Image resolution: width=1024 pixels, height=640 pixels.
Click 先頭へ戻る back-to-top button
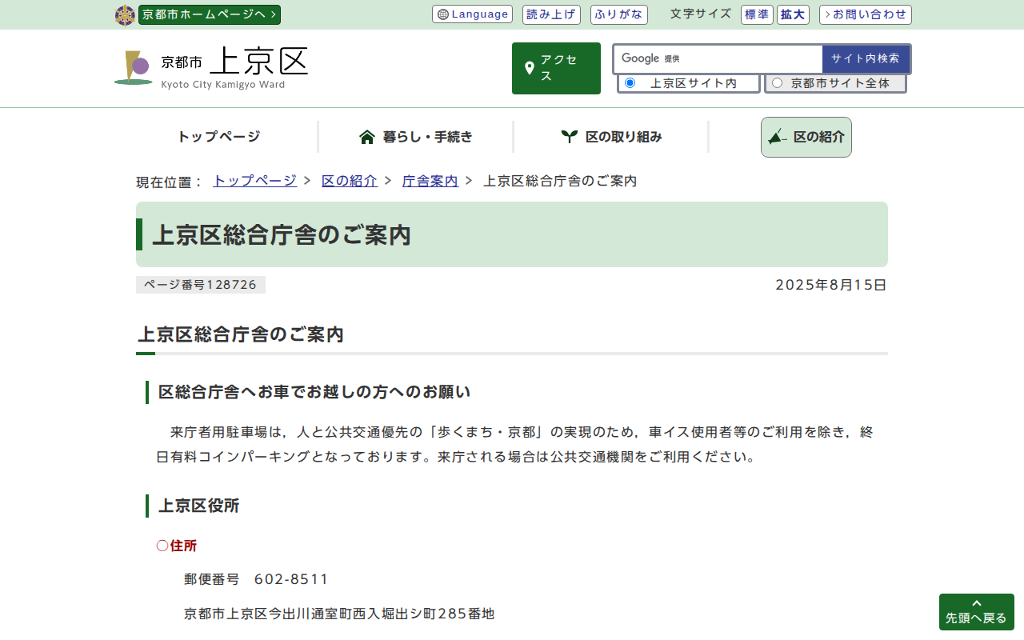[x=977, y=612]
